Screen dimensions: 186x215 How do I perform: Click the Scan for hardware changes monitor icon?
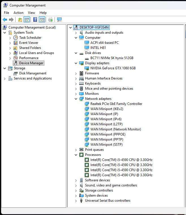pyautogui.click(x=59, y=20)
